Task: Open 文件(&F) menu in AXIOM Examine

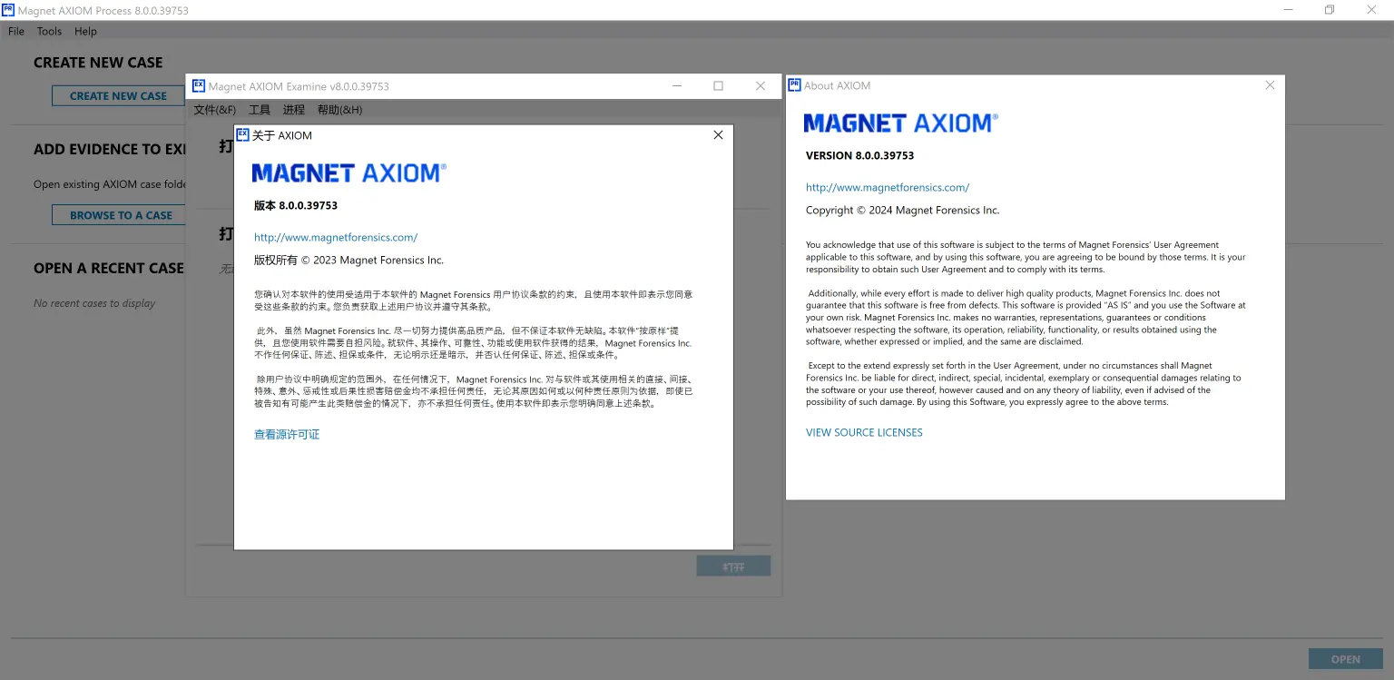Action: [x=215, y=110]
